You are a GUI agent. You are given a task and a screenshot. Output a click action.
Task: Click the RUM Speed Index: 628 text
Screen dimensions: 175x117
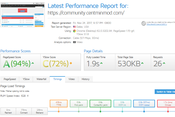tap(13, 96)
